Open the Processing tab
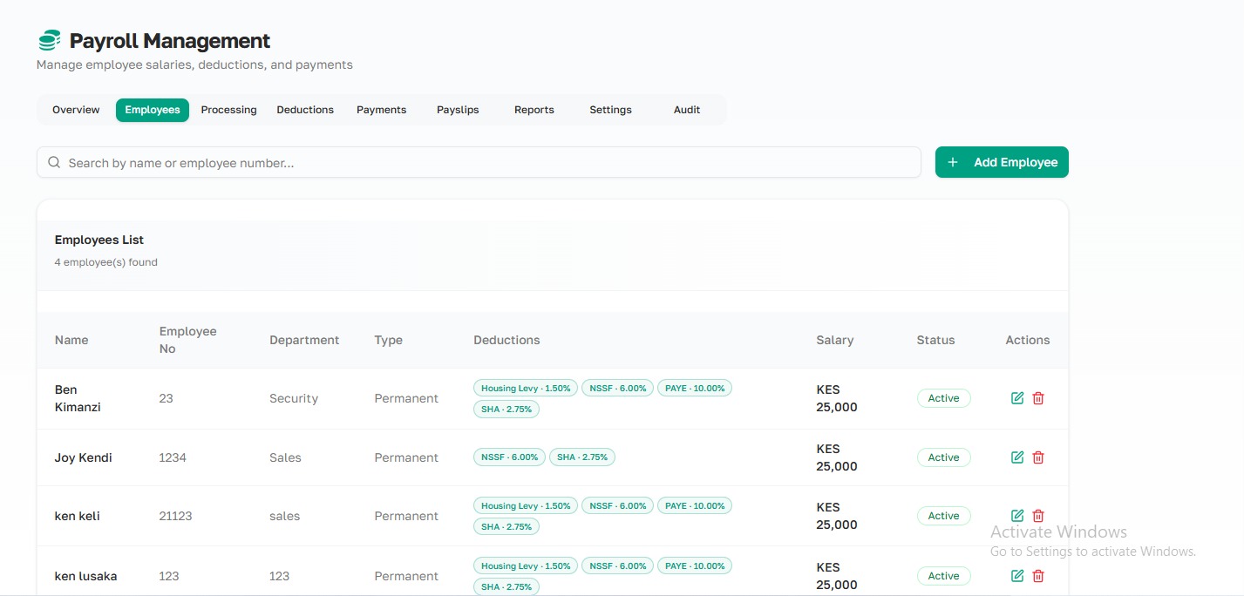Viewport: 1244px width, 596px height. pyautogui.click(x=228, y=110)
